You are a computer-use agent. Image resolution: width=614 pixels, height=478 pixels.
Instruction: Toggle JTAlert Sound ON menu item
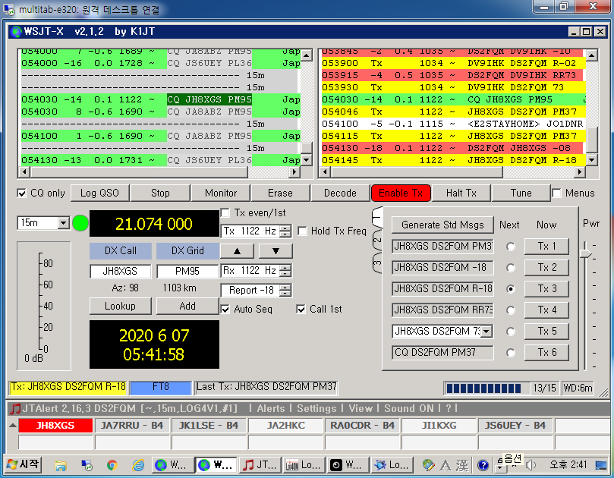coord(409,409)
